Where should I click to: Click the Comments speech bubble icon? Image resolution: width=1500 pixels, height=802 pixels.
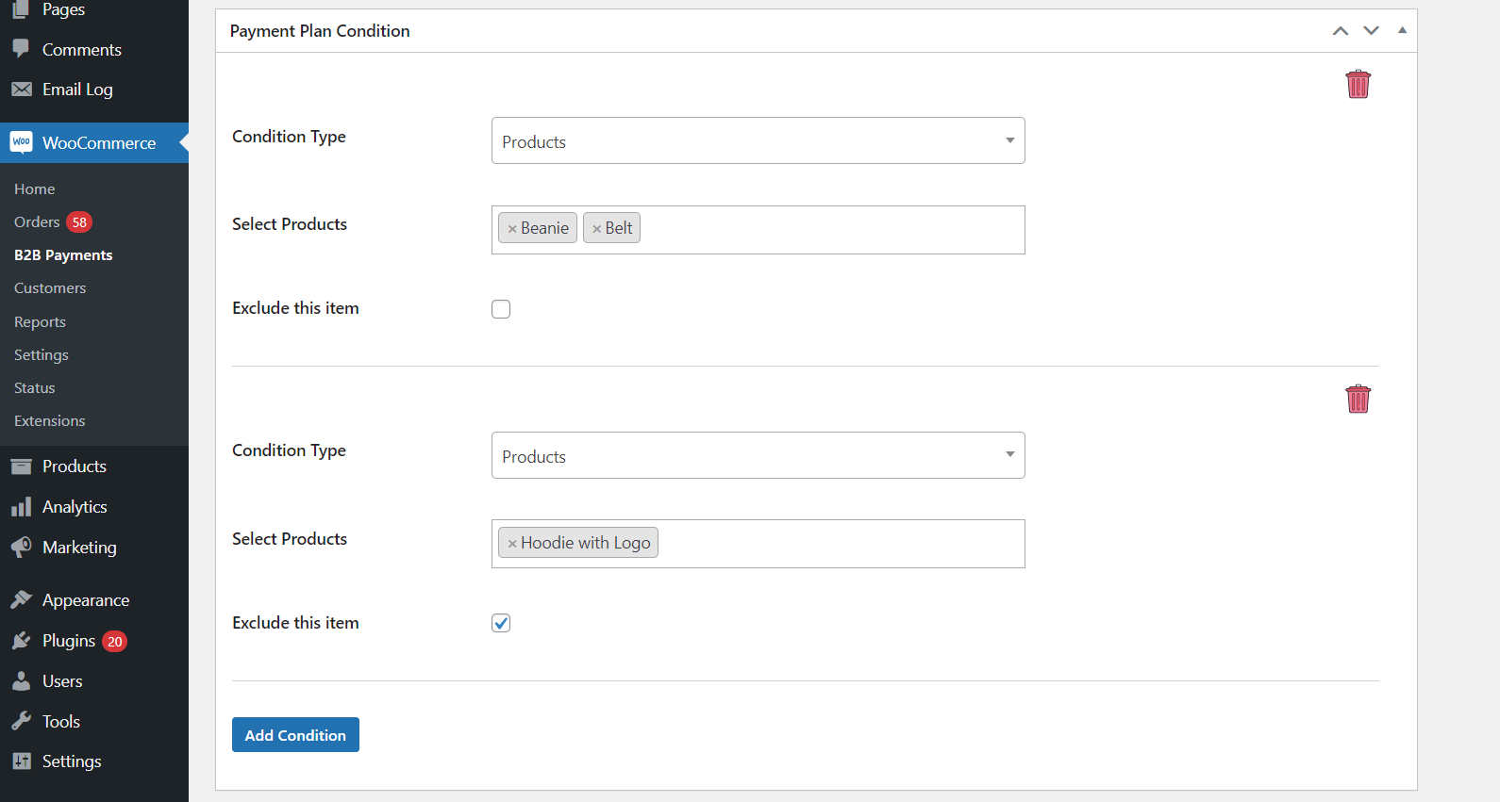click(x=21, y=48)
